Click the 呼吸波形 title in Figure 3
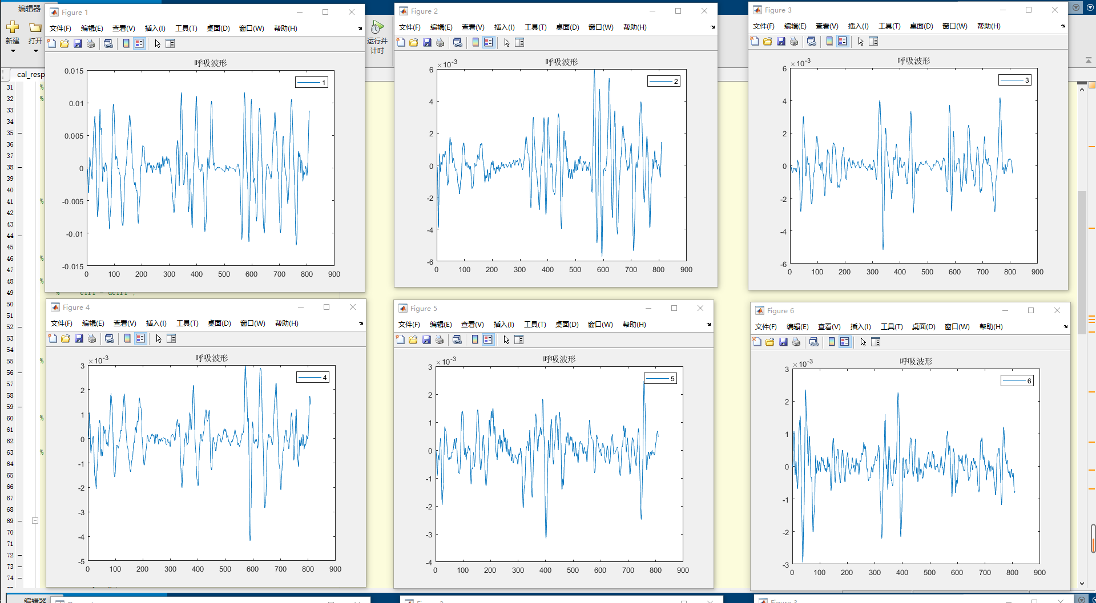Image resolution: width=1096 pixels, height=603 pixels. (913, 60)
